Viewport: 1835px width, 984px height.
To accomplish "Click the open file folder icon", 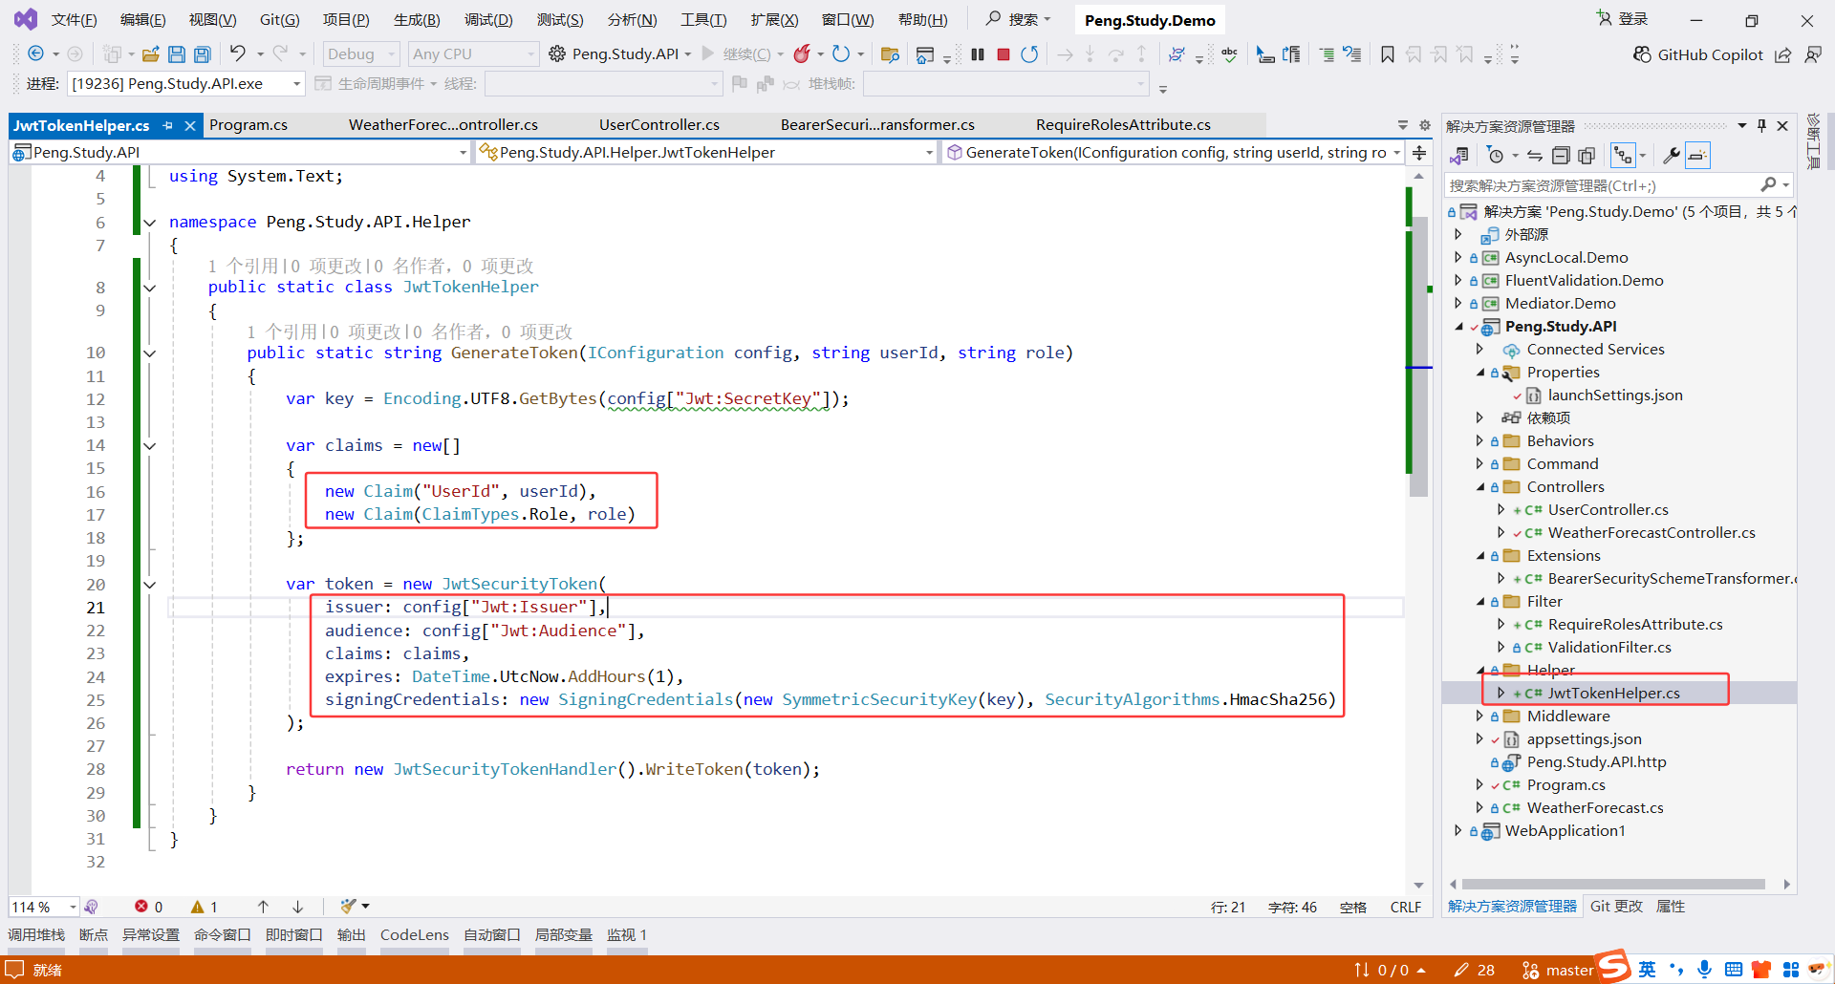I will (151, 54).
